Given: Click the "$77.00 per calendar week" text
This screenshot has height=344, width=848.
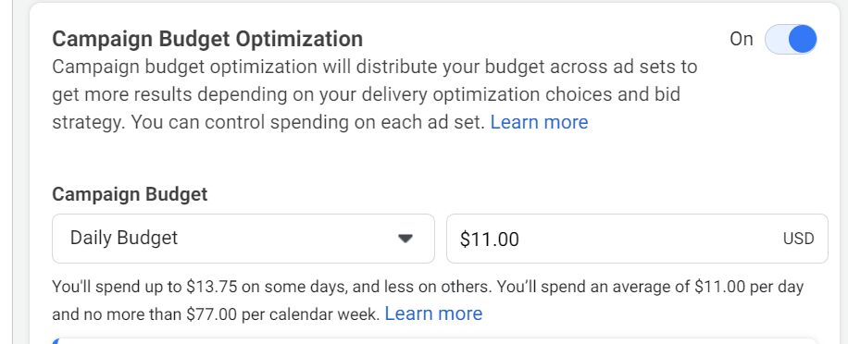Looking at the screenshot, I should (283, 314).
